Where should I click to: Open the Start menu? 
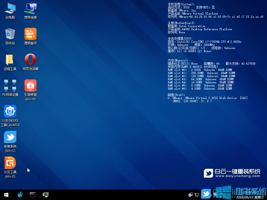tap(6, 195)
